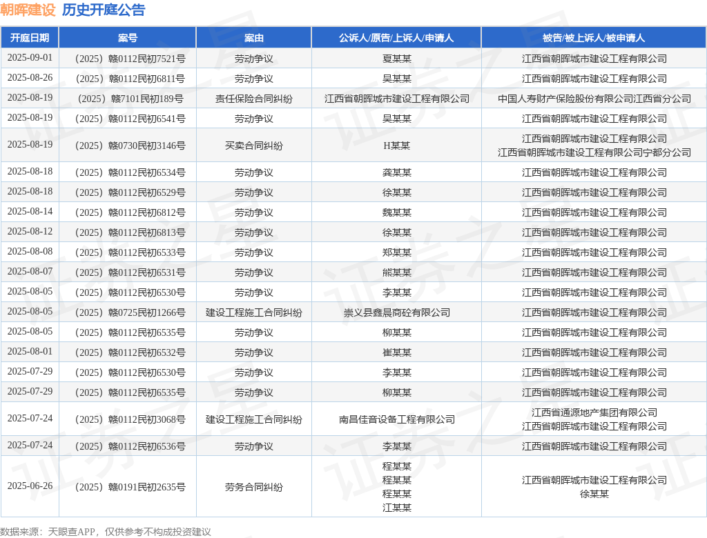707x538 pixels.
Task: Click the 公诉人/原告/上诉人/申请人 column header
Action: pyautogui.click(x=396, y=38)
